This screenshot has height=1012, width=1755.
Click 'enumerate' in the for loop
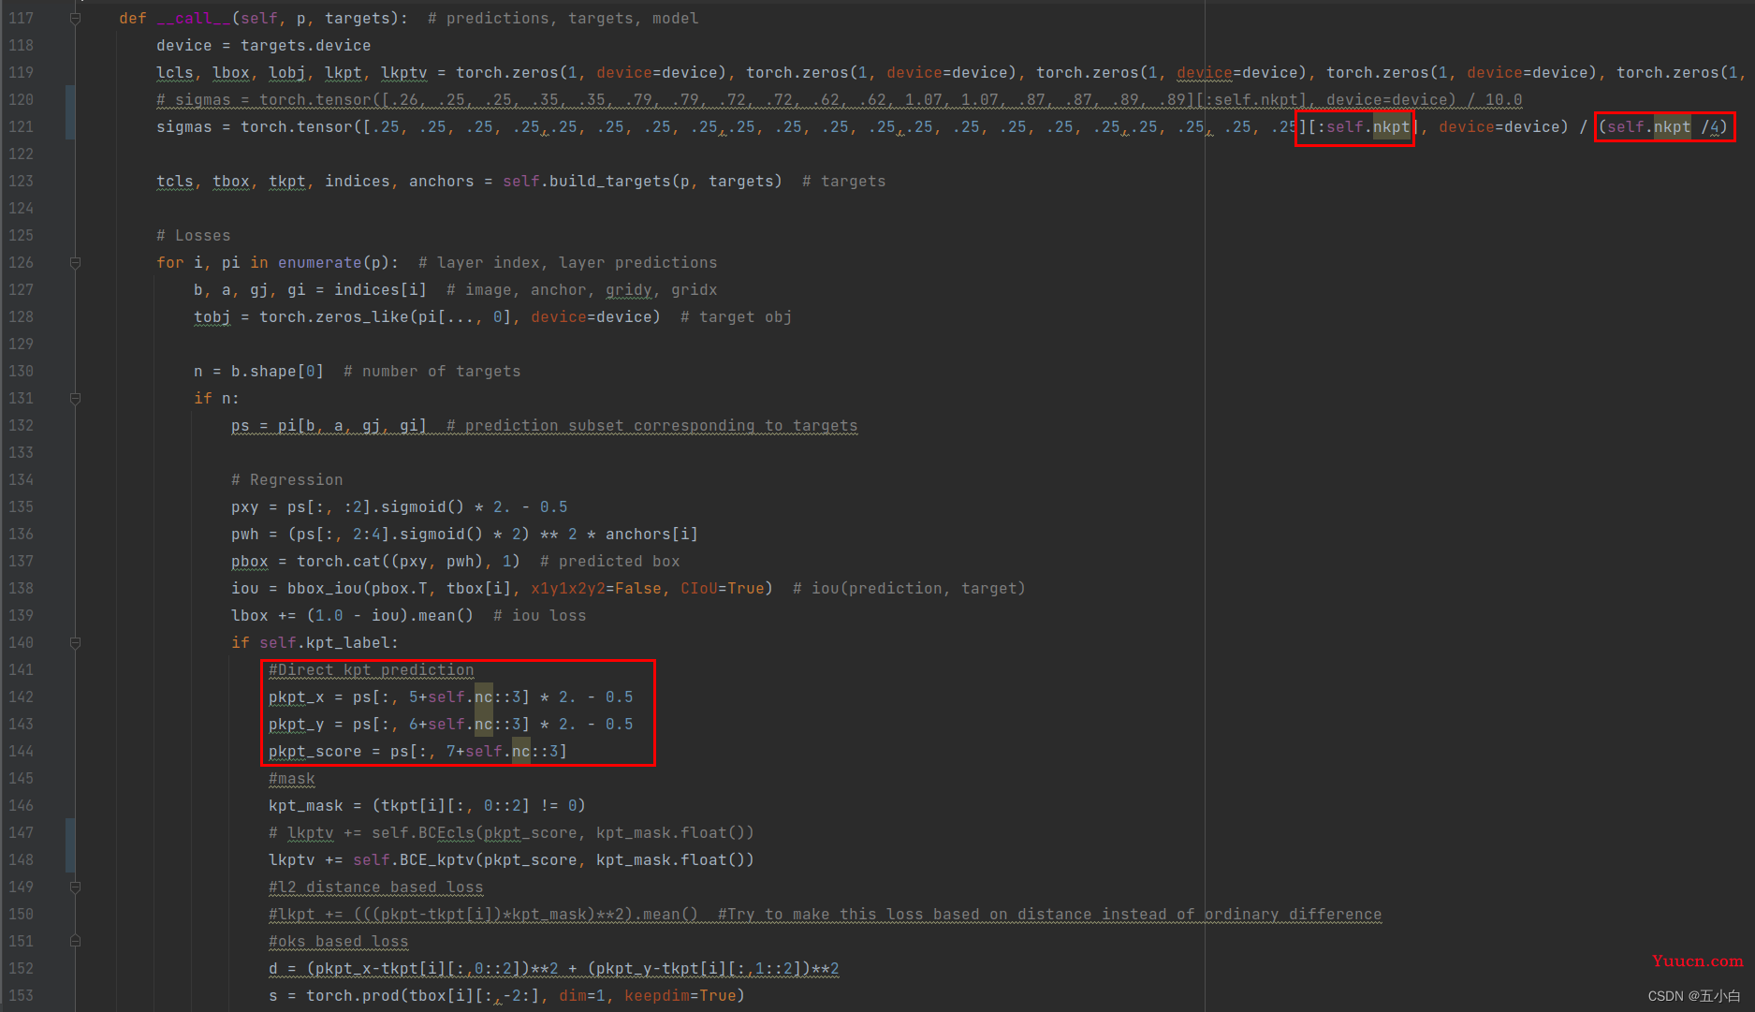[319, 263]
